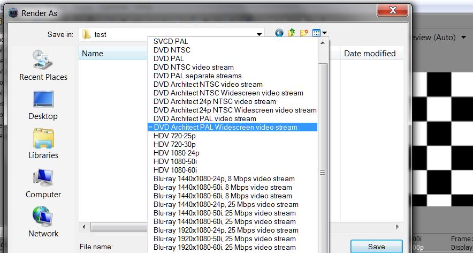This screenshot has width=473, height=253.
Task: Choose Blu-ray 1440x1080-24p, 8 Mbps video stream
Action: (232, 178)
